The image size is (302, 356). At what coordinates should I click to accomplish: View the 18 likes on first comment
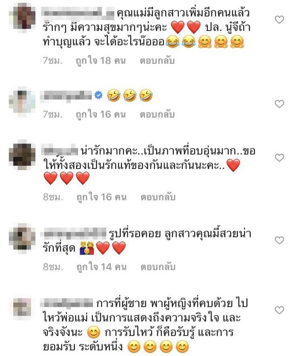point(101,61)
